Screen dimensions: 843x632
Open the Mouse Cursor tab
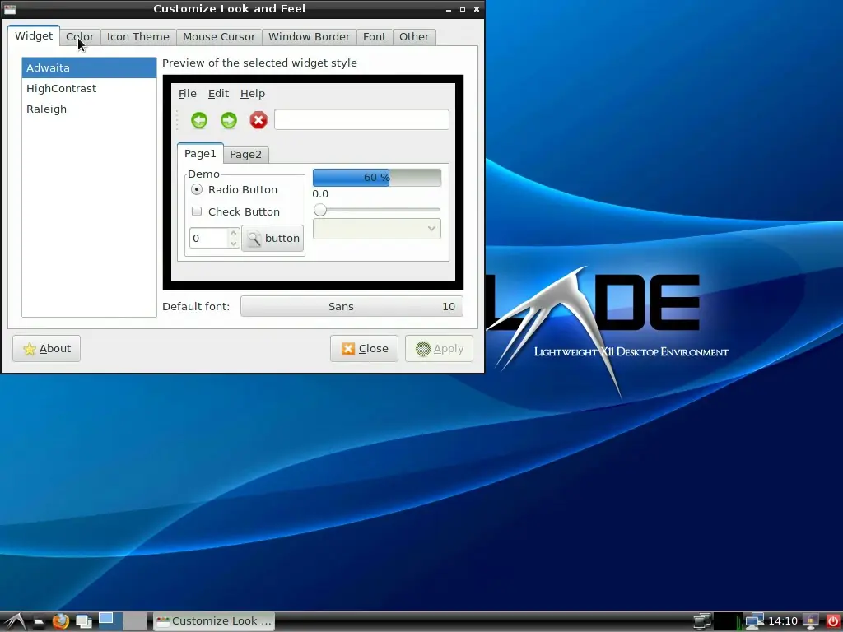[219, 36]
